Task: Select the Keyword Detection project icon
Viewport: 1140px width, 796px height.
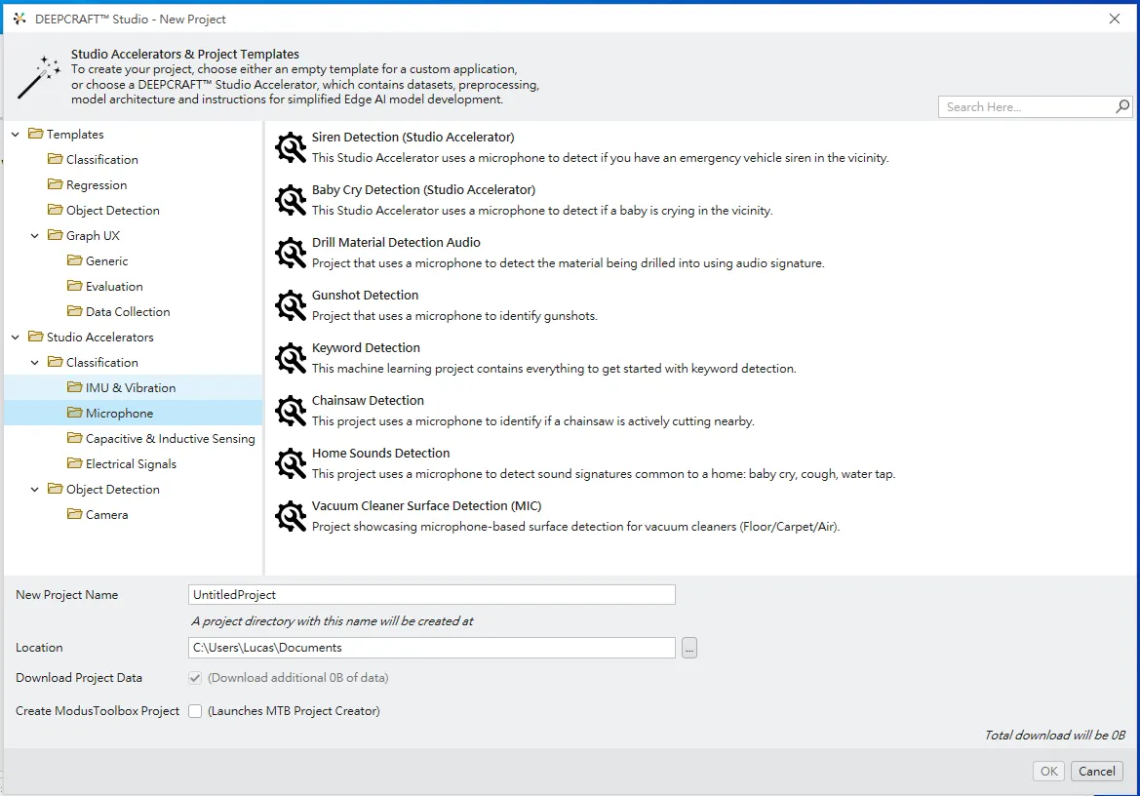Action: [x=291, y=358]
